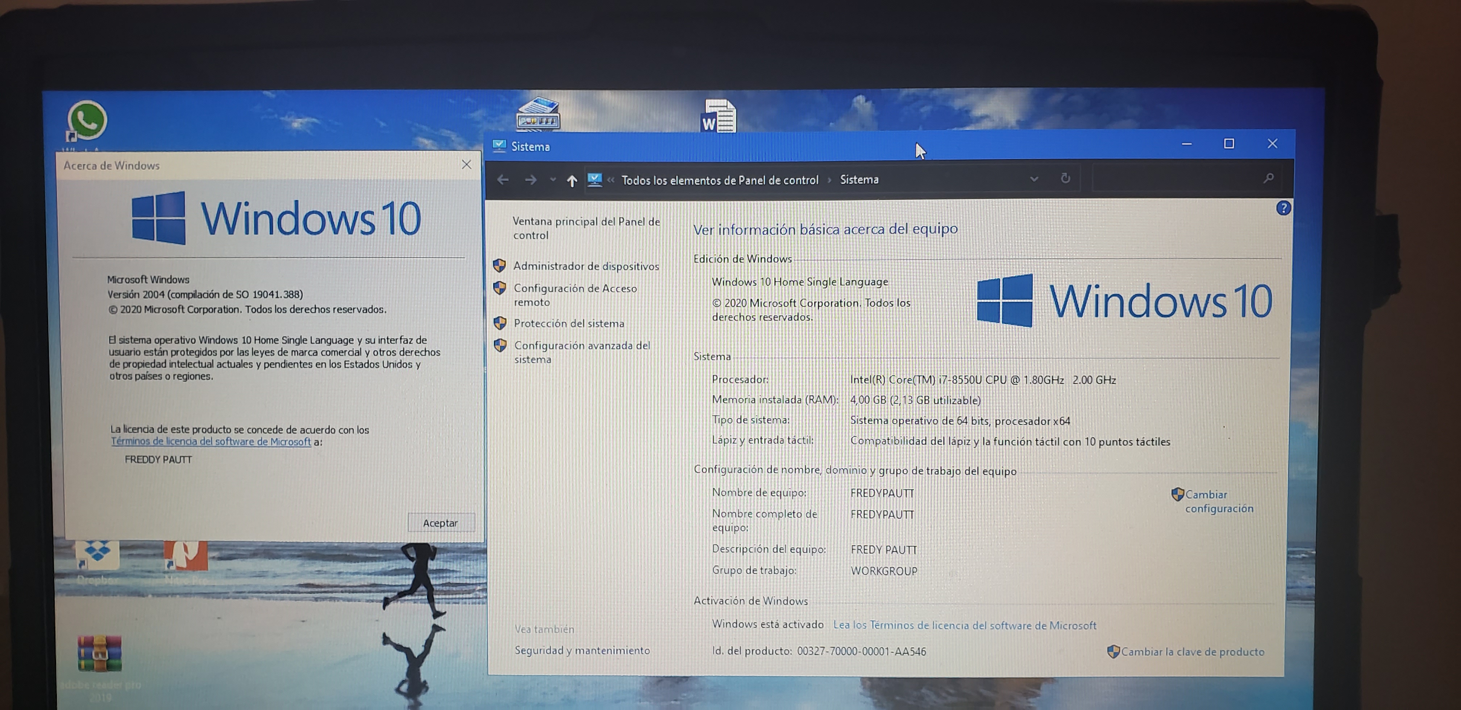Image resolution: width=1461 pixels, height=710 pixels.
Task: Expand the breadcrumb double-chevron in address bar
Action: [x=611, y=180]
